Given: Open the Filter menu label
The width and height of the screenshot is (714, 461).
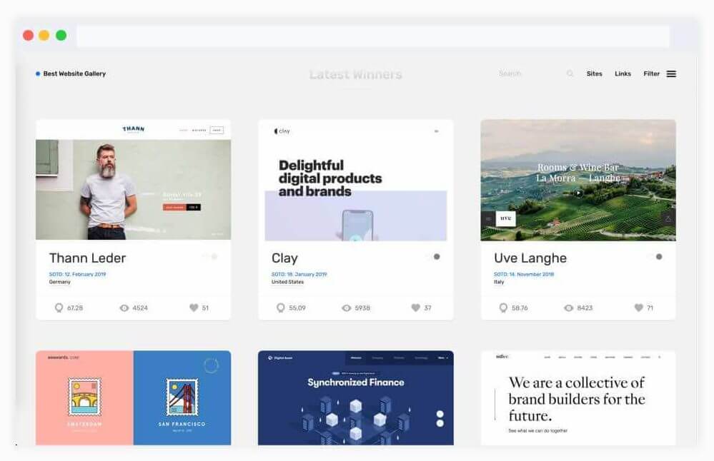Looking at the screenshot, I should pos(651,74).
